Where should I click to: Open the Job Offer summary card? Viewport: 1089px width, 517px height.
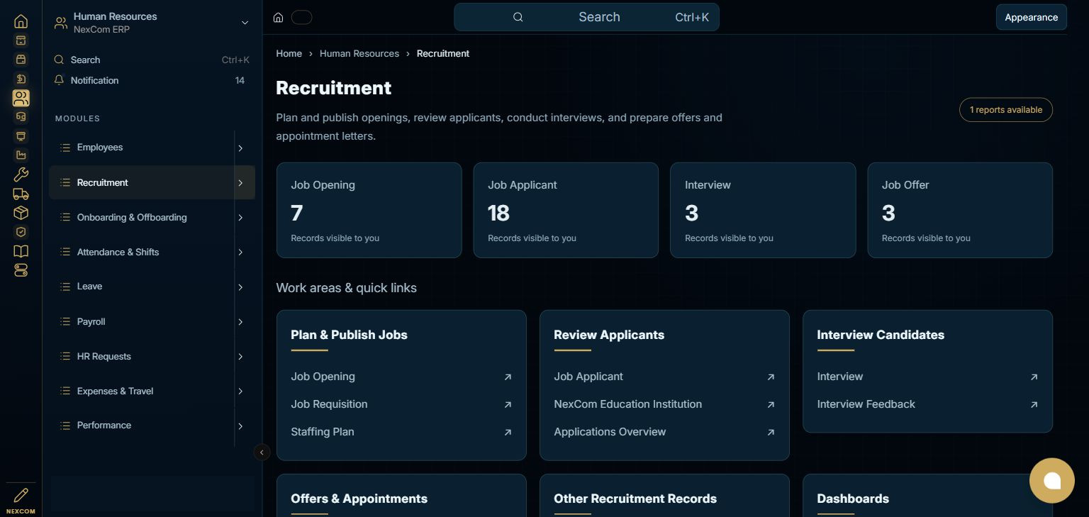point(960,210)
